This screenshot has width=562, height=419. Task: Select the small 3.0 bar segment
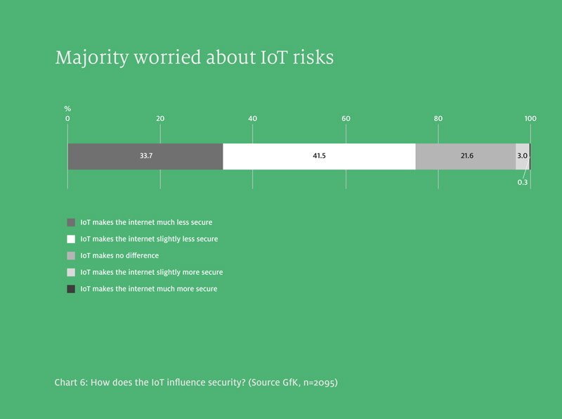(x=523, y=156)
